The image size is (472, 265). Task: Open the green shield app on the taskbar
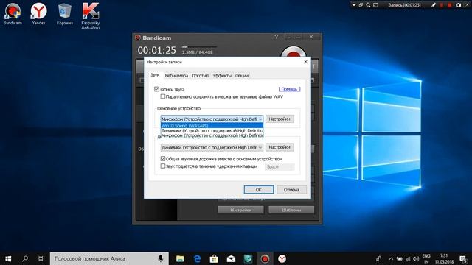248,258
